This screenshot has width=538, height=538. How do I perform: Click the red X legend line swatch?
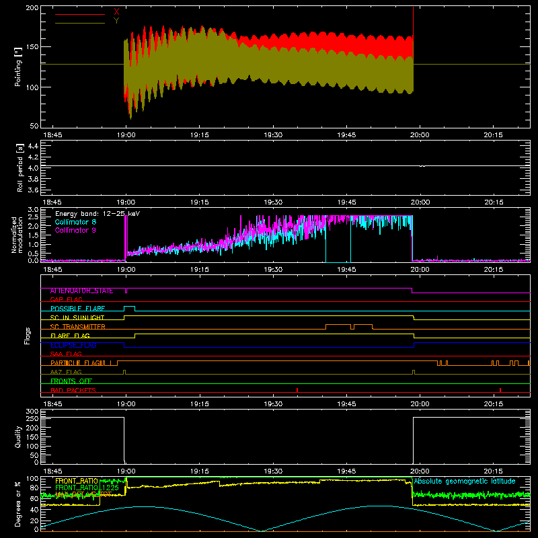coord(80,14)
